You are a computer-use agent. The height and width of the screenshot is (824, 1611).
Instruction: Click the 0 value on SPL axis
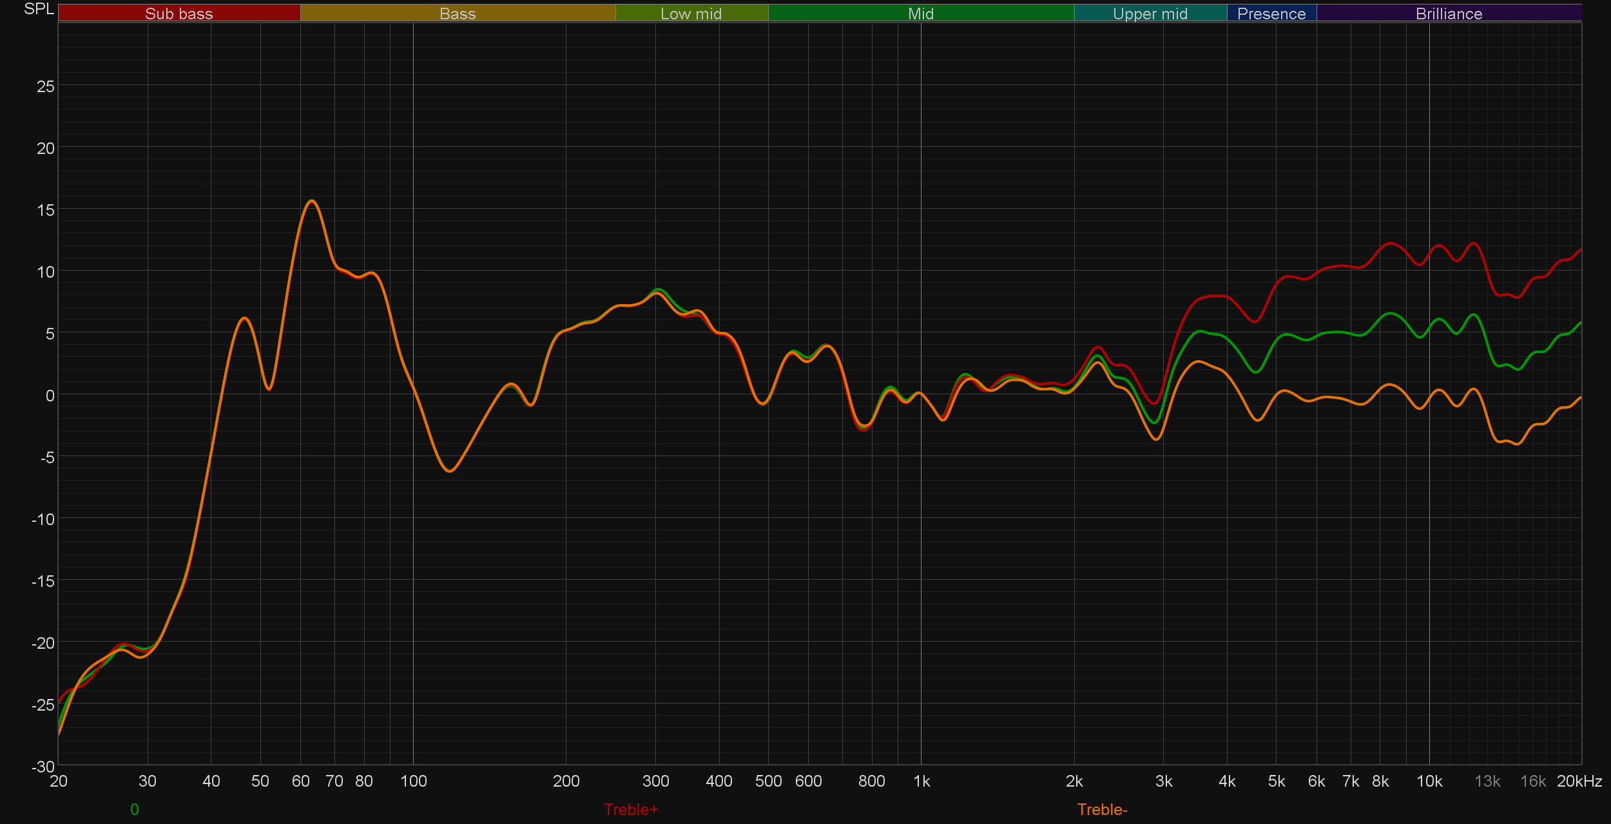tap(50, 396)
